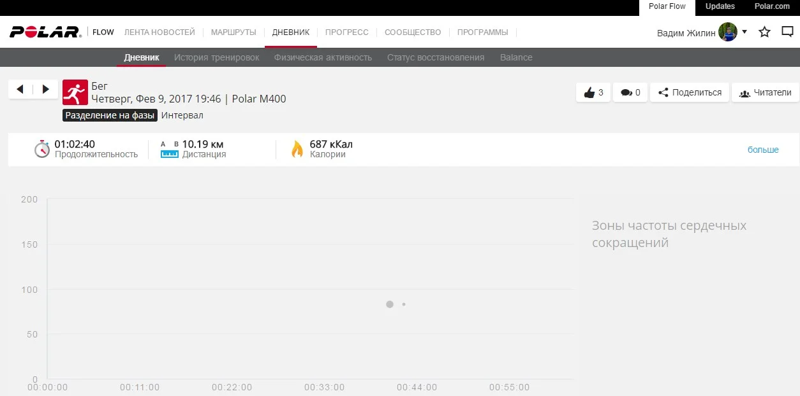Click the FLOW label next to logo
The height and width of the screenshot is (396, 800).
point(103,32)
